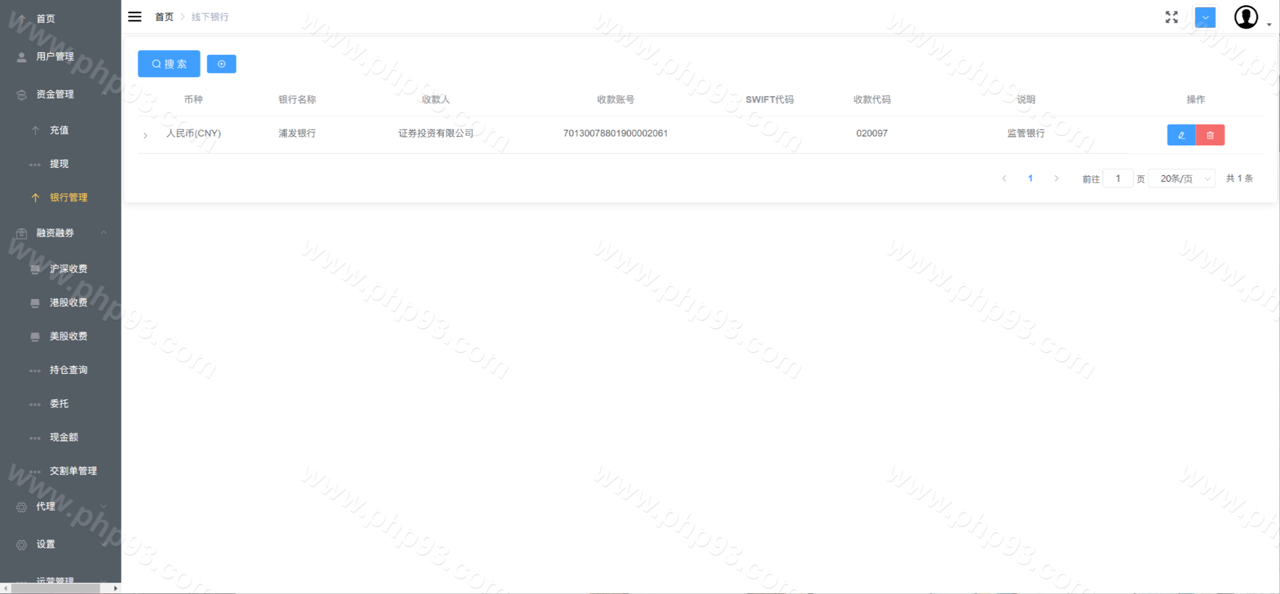1280x594 pixels.
Task: Open 沪深收费 in the sidebar
Action: (x=68, y=269)
